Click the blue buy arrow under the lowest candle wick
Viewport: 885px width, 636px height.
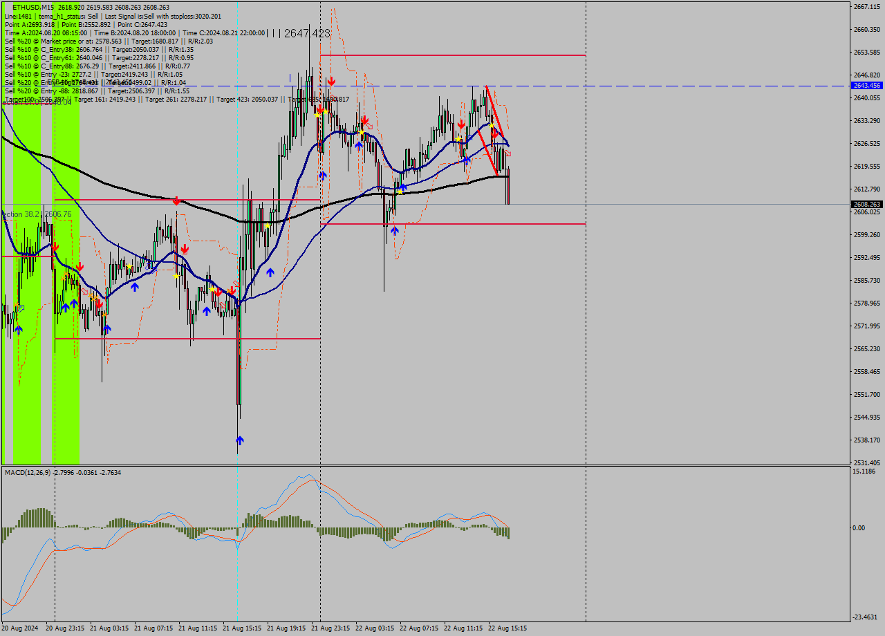(x=239, y=440)
